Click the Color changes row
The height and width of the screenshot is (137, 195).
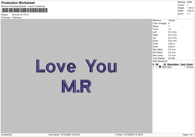[161, 23]
